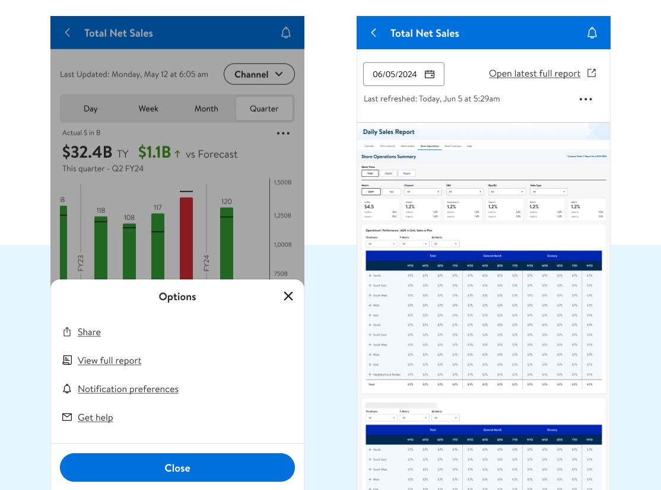Open the three-dot menu beside Last refreshed

pyautogui.click(x=586, y=99)
